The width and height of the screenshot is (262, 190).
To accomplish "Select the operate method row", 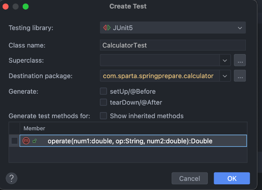I will click(131, 141).
